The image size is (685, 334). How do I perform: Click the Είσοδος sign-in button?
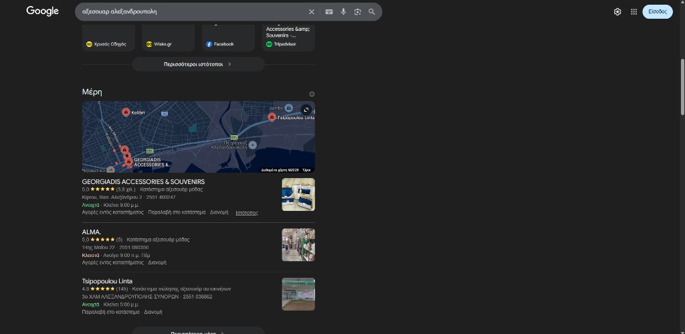click(x=658, y=12)
